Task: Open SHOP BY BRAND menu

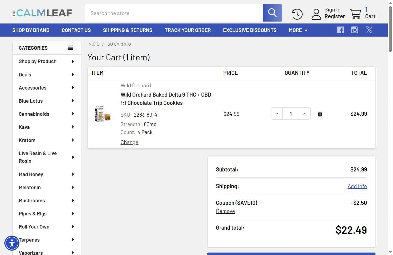Action: (31, 30)
